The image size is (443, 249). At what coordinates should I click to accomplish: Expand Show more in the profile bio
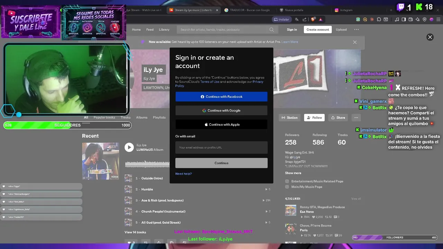tap(293, 173)
